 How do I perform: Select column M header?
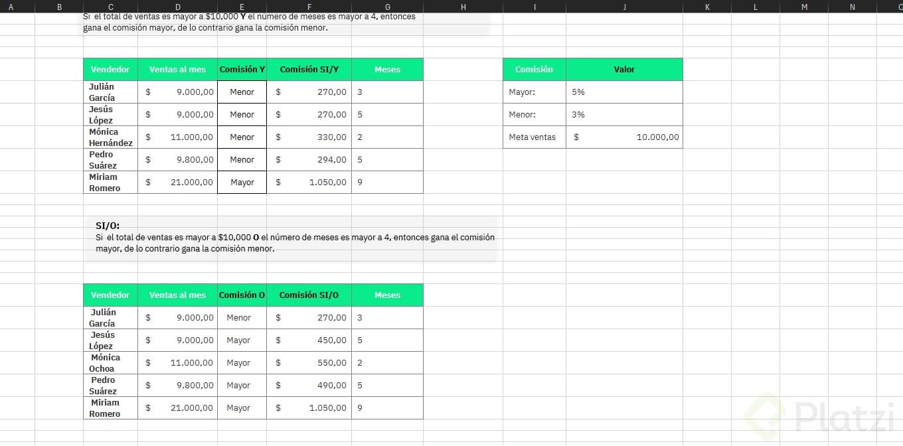pyautogui.click(x=804, y=7)
